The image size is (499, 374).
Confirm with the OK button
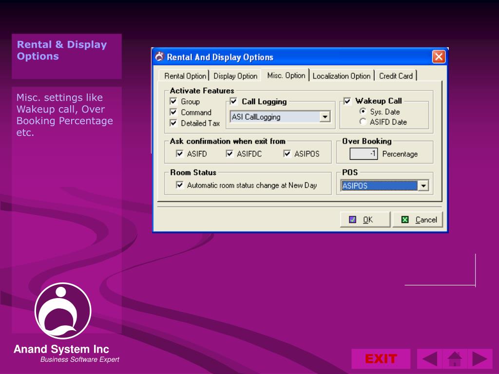pyautogui.click(x=365, y=220)
